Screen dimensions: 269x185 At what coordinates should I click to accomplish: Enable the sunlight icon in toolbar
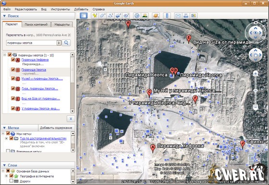click(145, 16)
